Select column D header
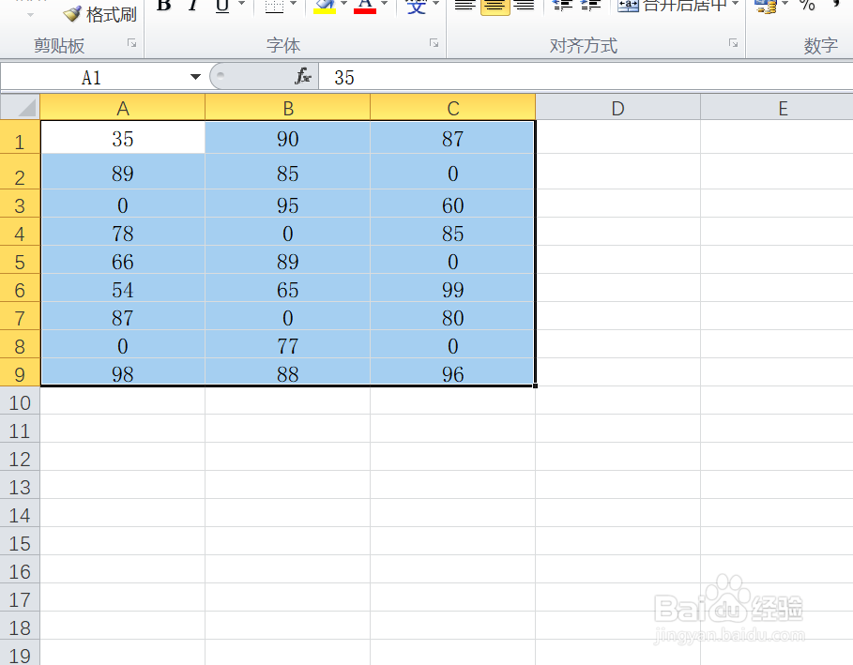 618,108
